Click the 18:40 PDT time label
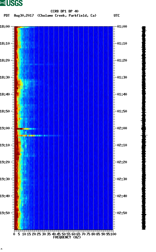 click(5, 94)
